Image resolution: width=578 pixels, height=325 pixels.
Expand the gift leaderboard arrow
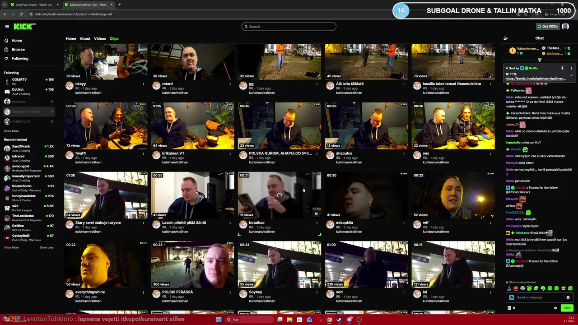pyautogui.click(x=540, y=60)
